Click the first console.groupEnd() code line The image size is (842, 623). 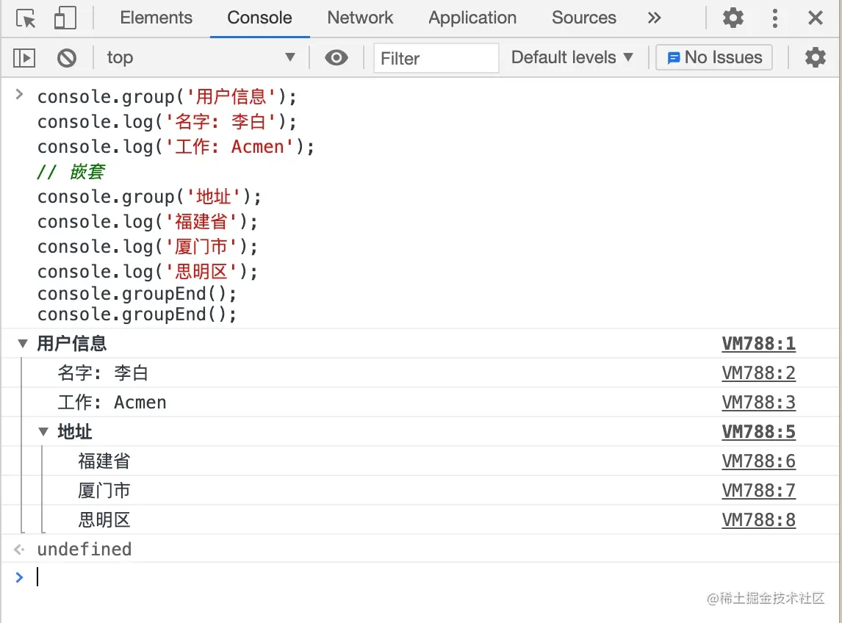137,294
